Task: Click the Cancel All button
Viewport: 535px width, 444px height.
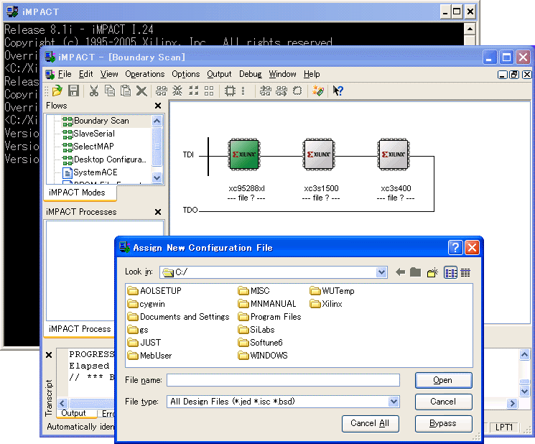Action: pos(369,423)
